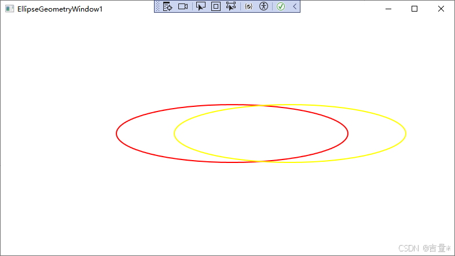Screen dimensions: 455x256
Task: Toggle Display Layout Adorners square icon
Action: [x=216, y=6]
